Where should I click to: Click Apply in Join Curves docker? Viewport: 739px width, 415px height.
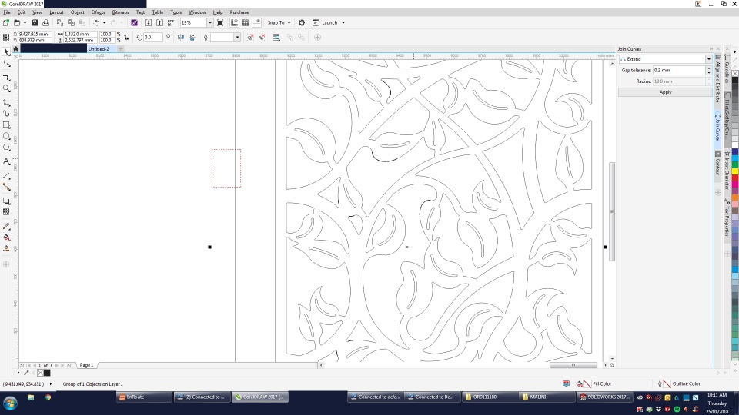665,92
